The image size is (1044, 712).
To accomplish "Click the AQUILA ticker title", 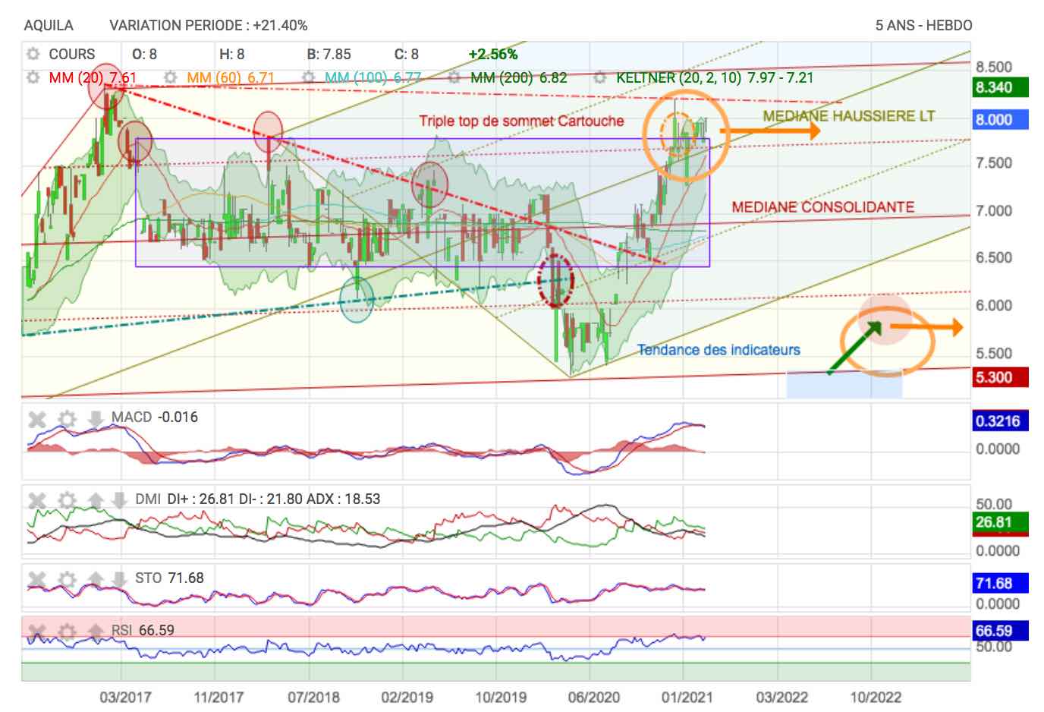I will [49, 25].
